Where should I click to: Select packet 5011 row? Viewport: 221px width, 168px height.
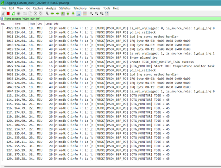tap(110, 37)
